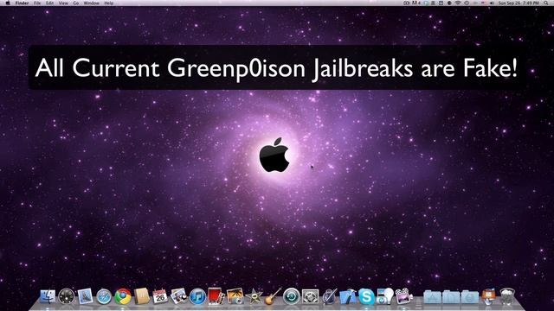Open the Time Machine menu bar icon
Viewport: 554px width, 311px height.
[467, 3]
